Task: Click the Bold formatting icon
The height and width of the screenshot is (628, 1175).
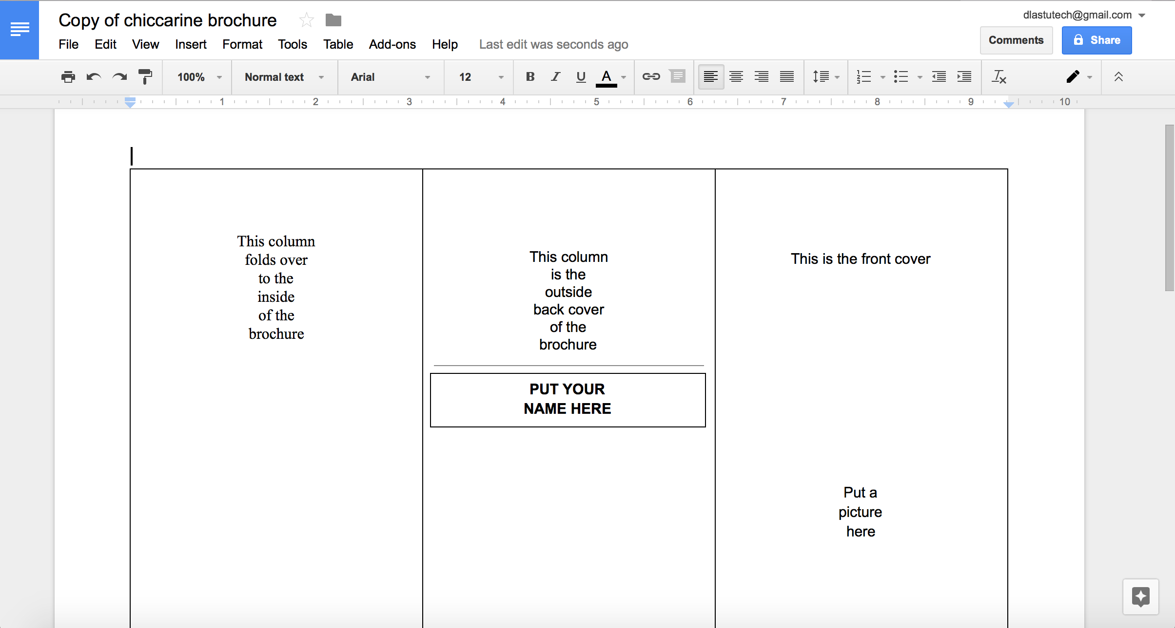Action: pos(529,77)
